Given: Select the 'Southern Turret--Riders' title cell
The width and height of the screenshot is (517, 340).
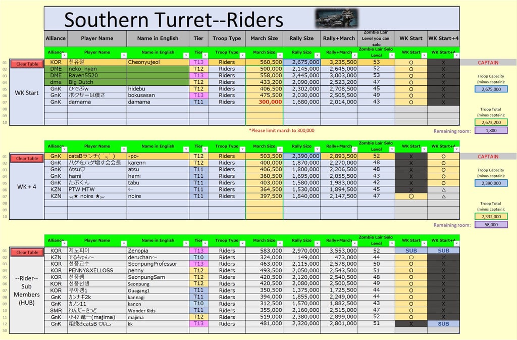Looking at the screenshot, I should 252,19.
